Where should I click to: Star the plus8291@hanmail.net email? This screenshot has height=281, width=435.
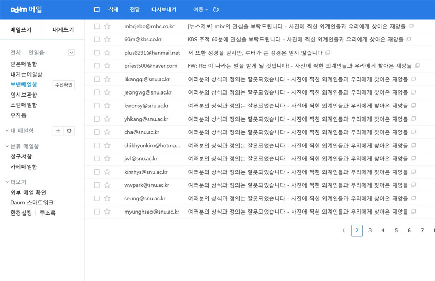point(107,53)
